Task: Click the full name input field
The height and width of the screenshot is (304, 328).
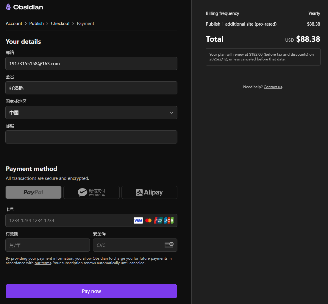Action: [91, 88]
